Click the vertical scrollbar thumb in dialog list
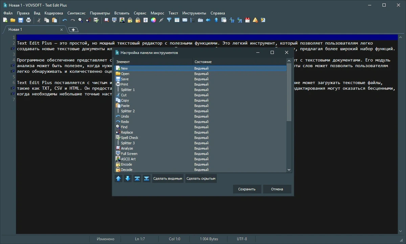Viewport: 406px width, 244px height. pos(289,92)
